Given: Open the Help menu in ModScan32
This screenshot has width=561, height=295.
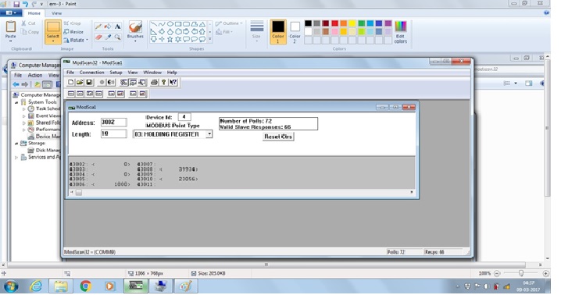Looking at the screenshot, I should (172, 73).
